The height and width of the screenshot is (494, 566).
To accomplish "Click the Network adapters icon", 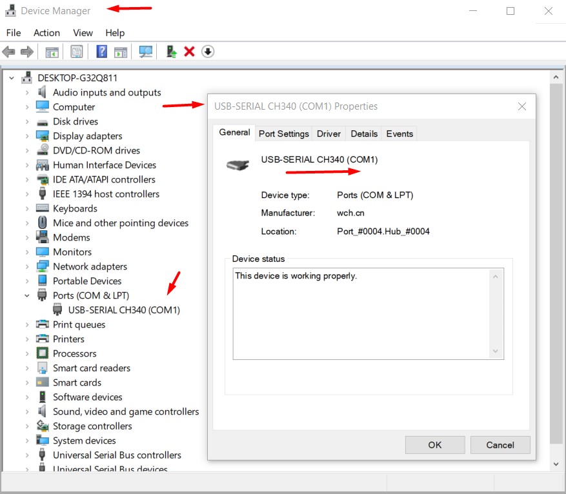I will coord(42,266).
